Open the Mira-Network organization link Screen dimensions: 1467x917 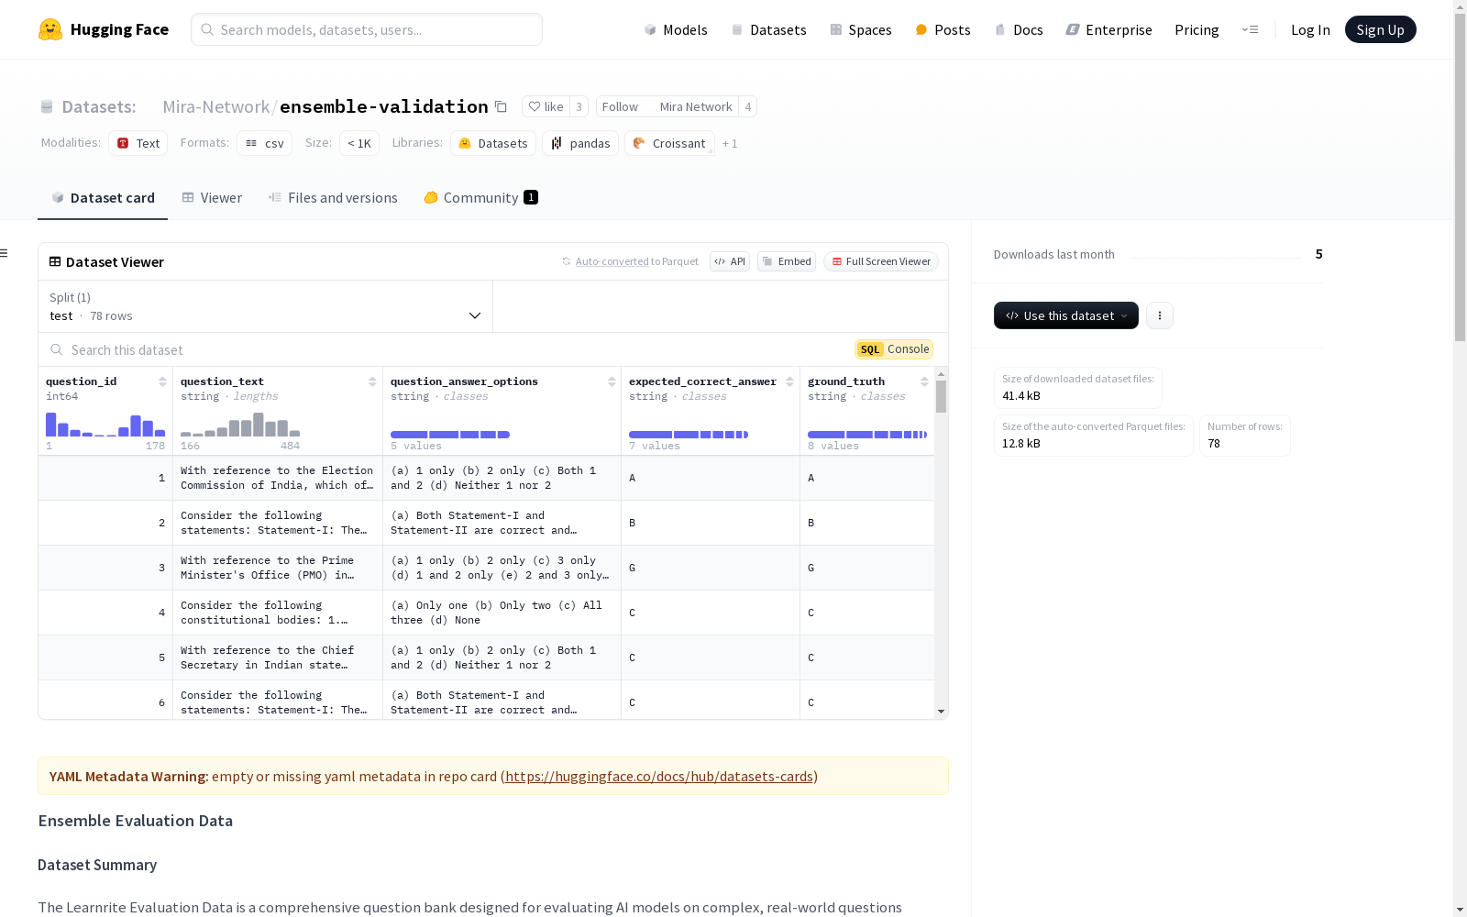point(216,106)
